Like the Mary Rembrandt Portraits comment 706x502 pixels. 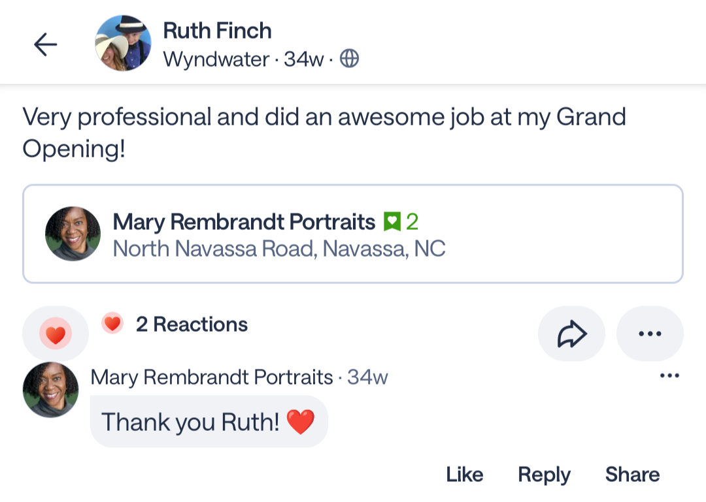(464, 475)
